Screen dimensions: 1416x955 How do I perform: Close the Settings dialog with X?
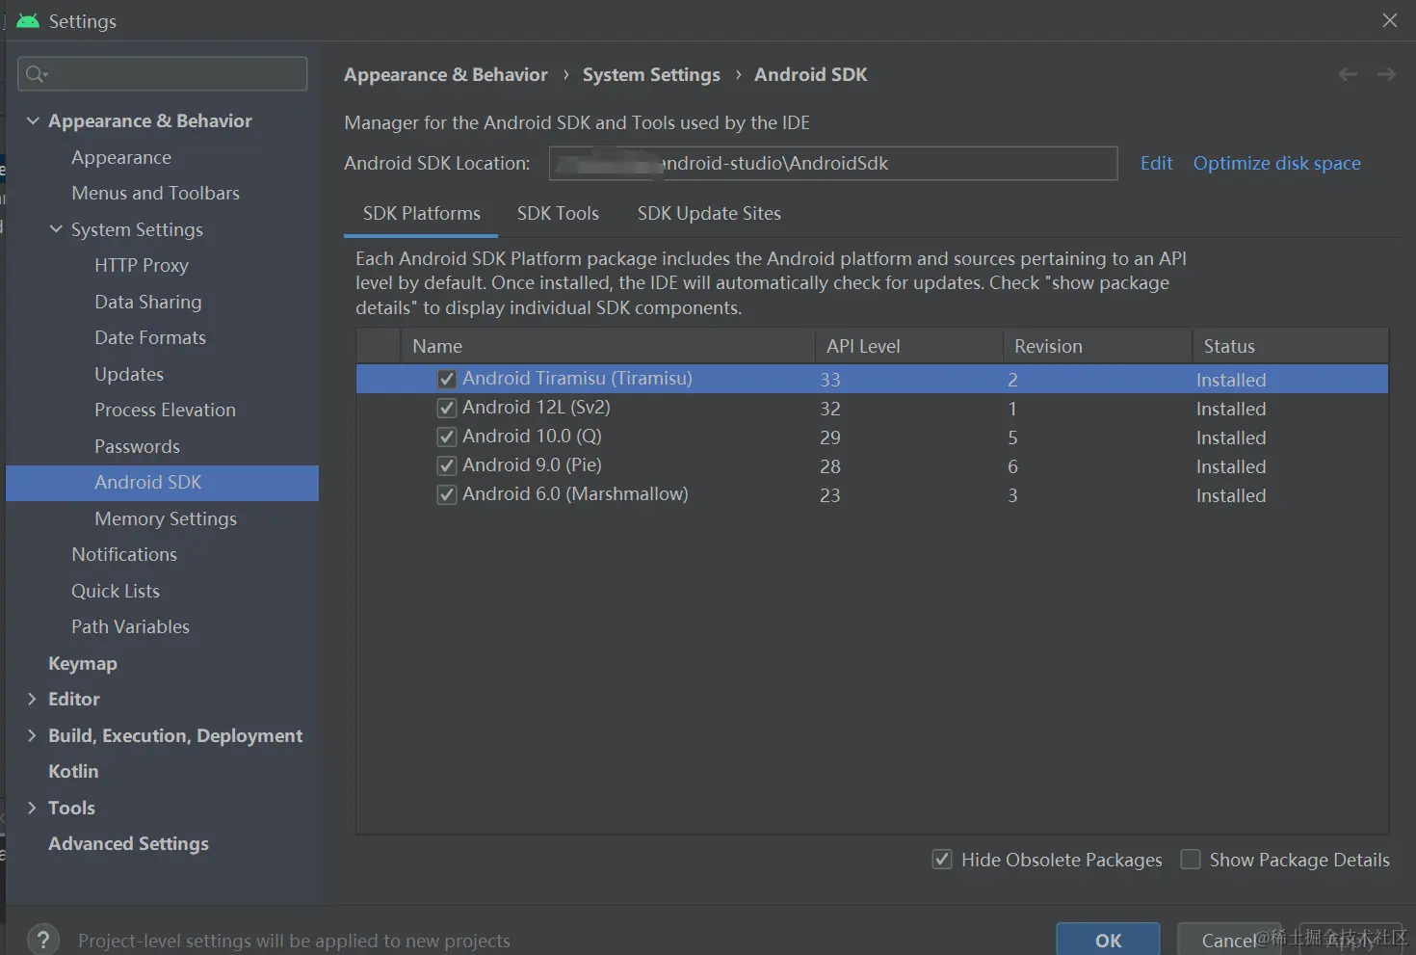tap(1389, 20)
